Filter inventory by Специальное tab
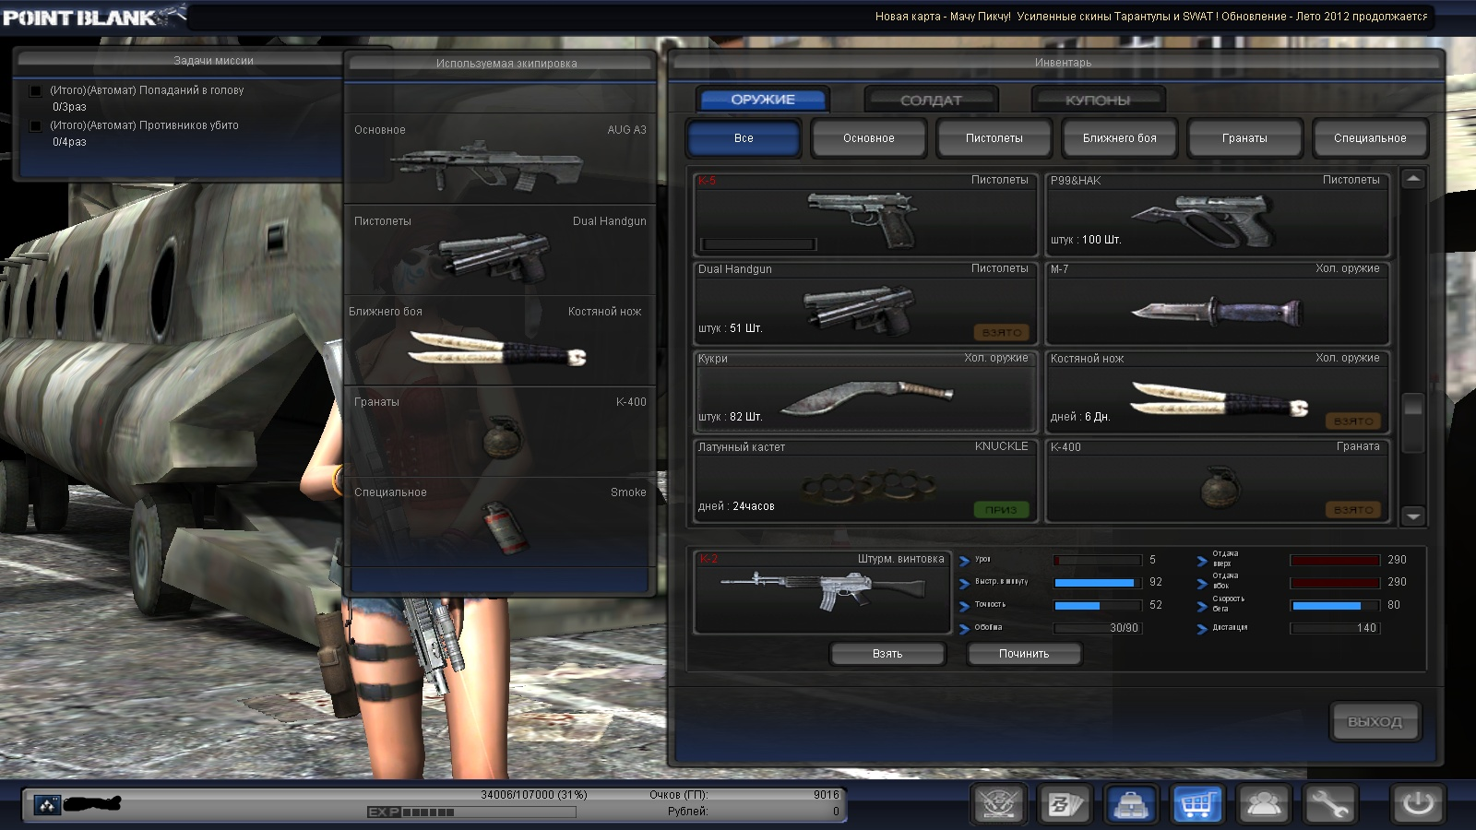This screenshot has height=830, width=1476. click(1370, 138)
